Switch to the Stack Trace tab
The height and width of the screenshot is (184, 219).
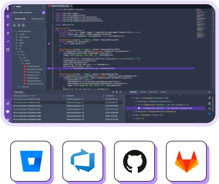(153, 92)
